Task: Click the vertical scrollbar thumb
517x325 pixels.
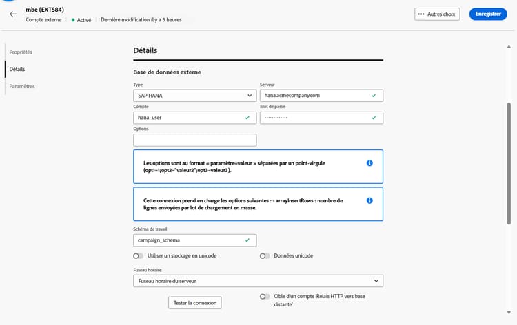Action: point(509,164)
